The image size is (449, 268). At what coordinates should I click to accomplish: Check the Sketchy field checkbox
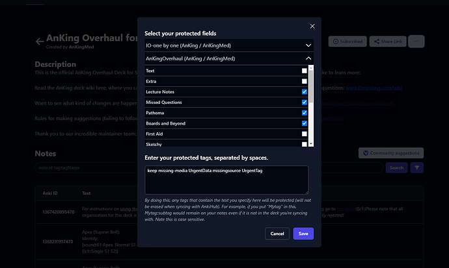pyautogui.click(x=304, y=144)
